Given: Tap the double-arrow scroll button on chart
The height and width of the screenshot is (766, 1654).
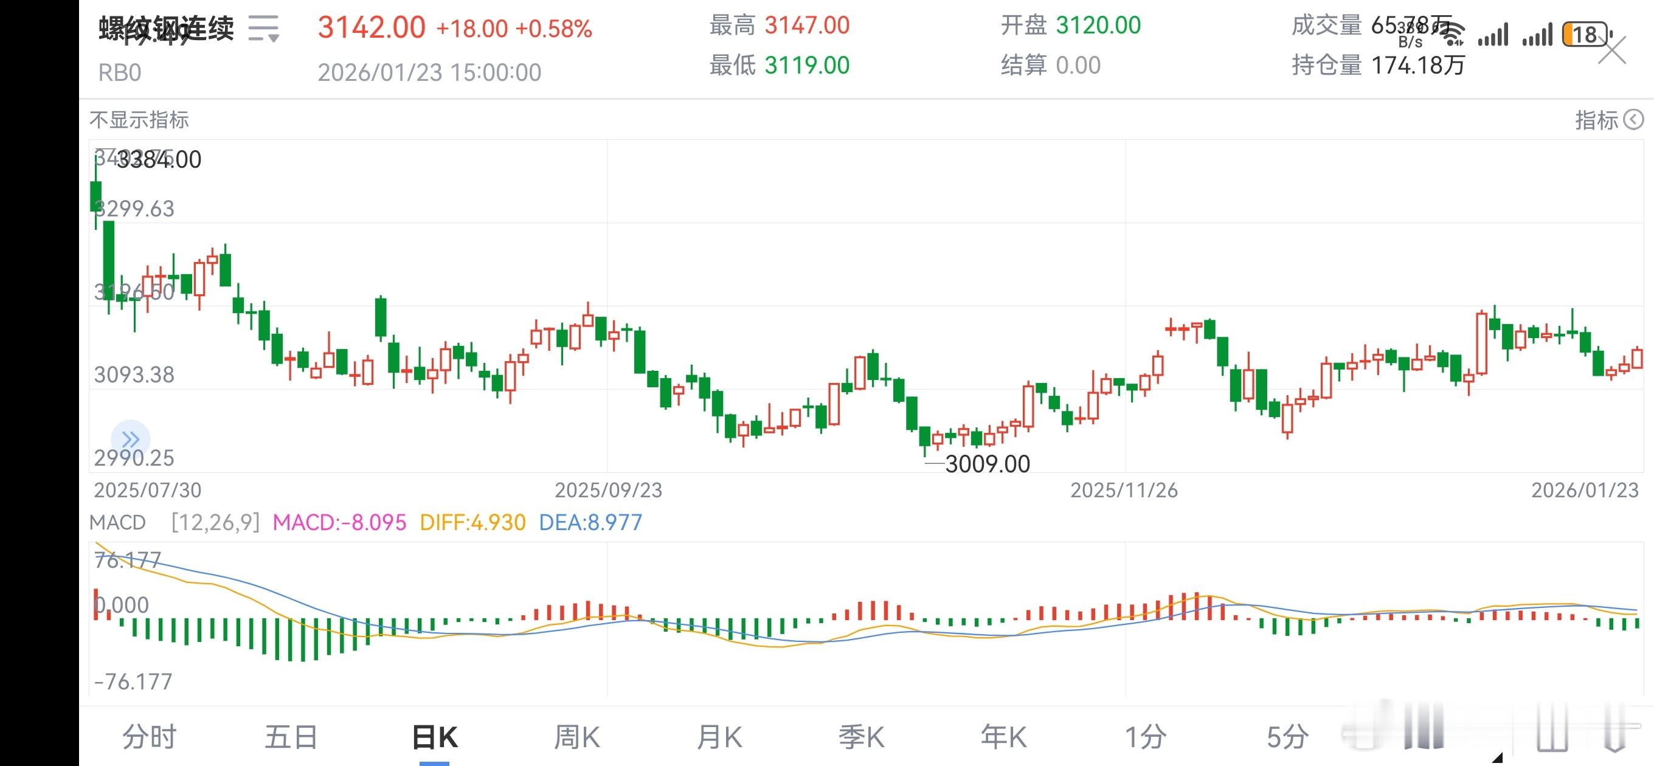Looking at the screenshot, I should (130, 440).
